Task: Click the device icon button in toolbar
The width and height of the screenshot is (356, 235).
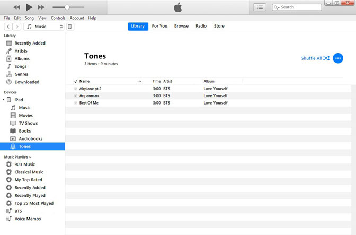Action: pyautogui.click(x=70, y=27)
